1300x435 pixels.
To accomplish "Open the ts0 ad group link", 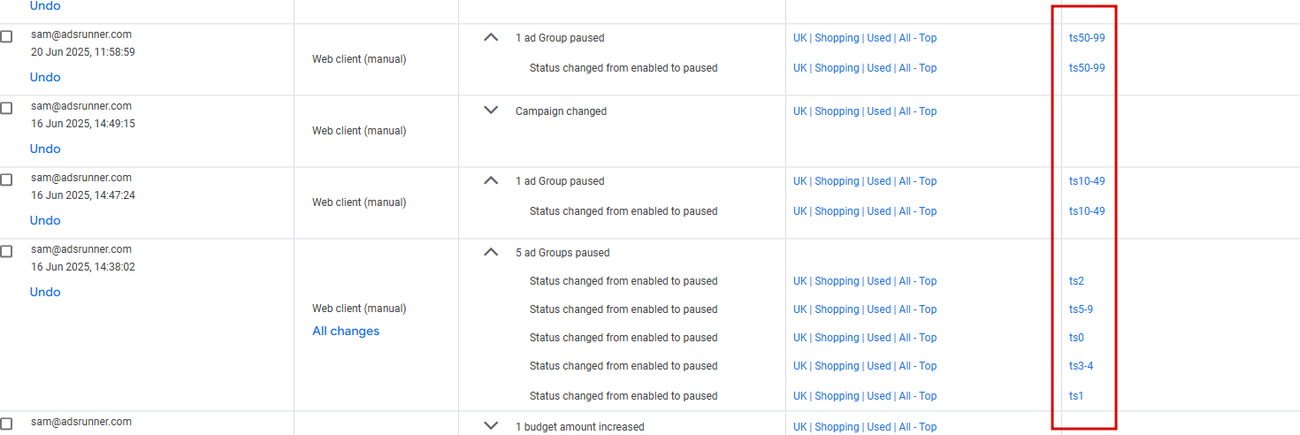I will [x=1076, y=338].
